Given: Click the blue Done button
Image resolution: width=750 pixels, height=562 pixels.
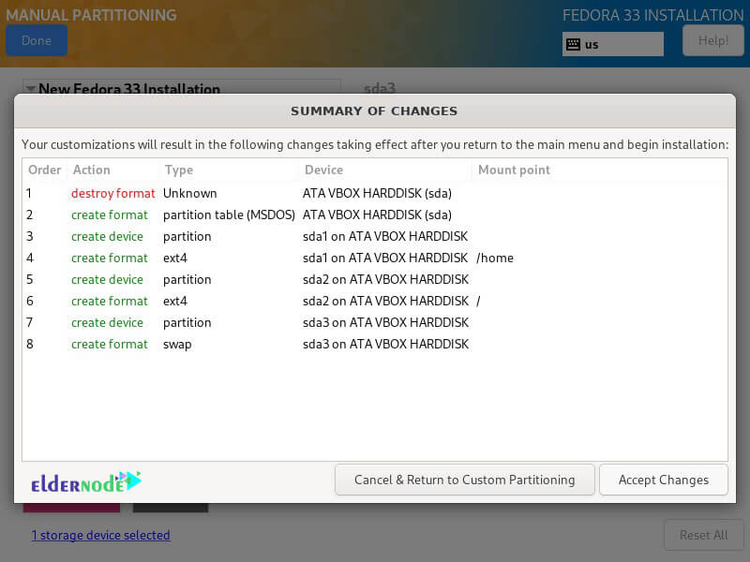Looking at the screenshot, I should [x=37, y=40].
